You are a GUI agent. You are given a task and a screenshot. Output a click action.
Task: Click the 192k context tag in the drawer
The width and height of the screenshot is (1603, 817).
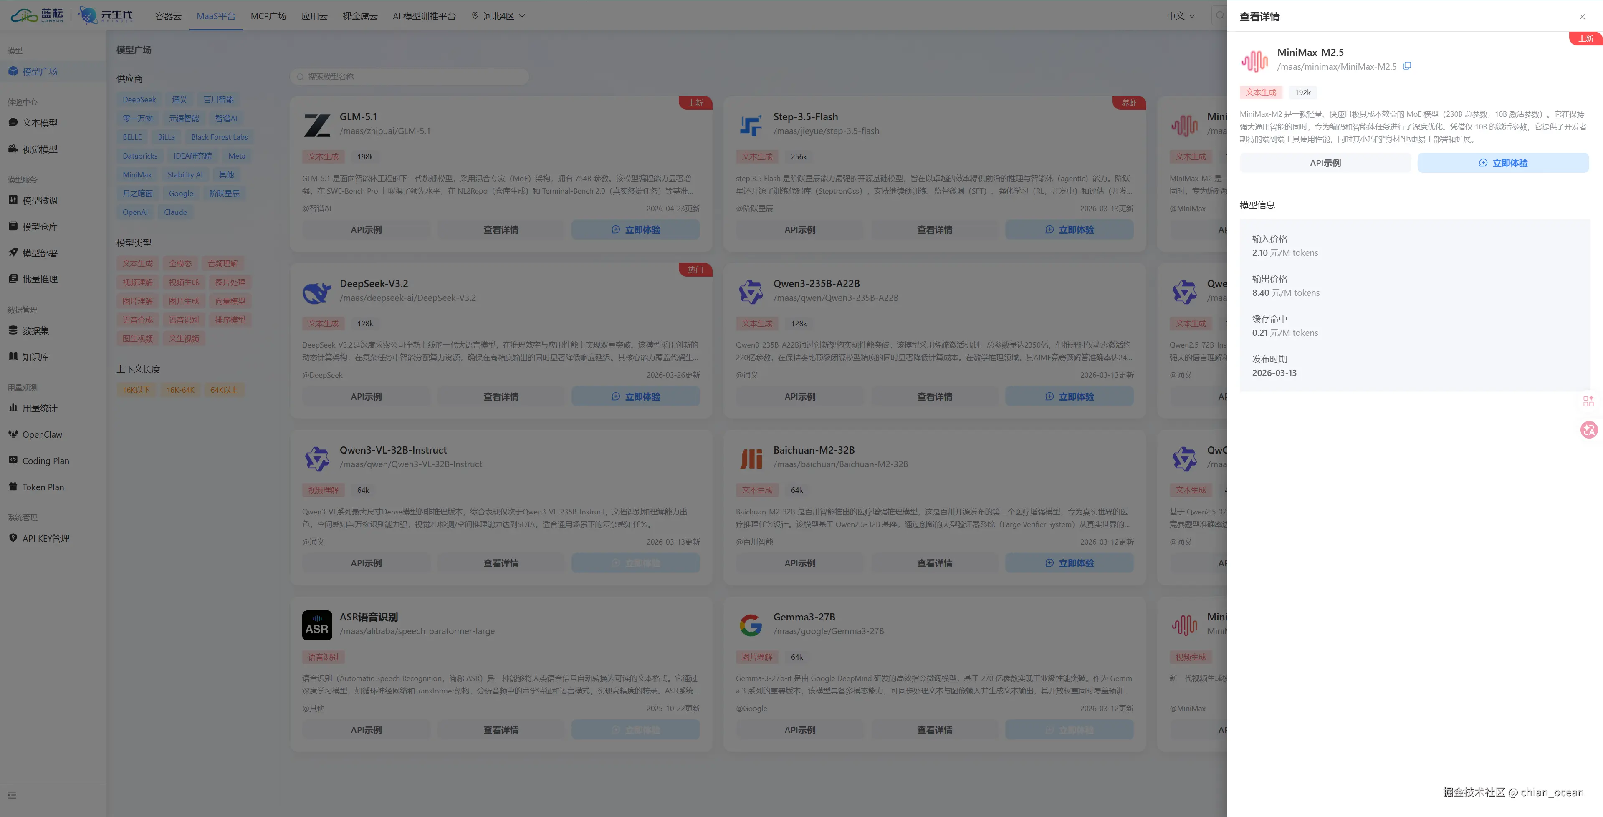click(1302, 93)
